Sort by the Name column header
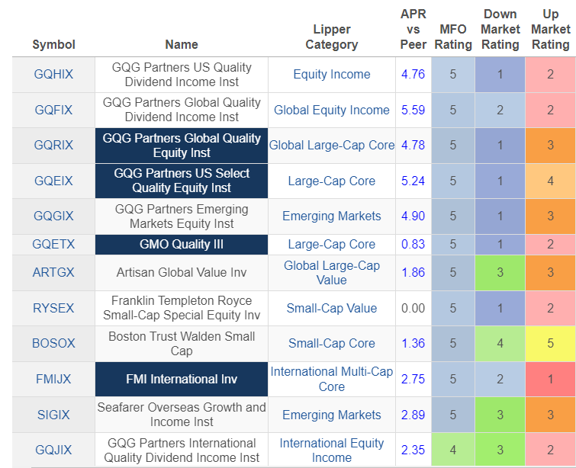The width and height of the screenshot is (576, 468). (181, 44)
